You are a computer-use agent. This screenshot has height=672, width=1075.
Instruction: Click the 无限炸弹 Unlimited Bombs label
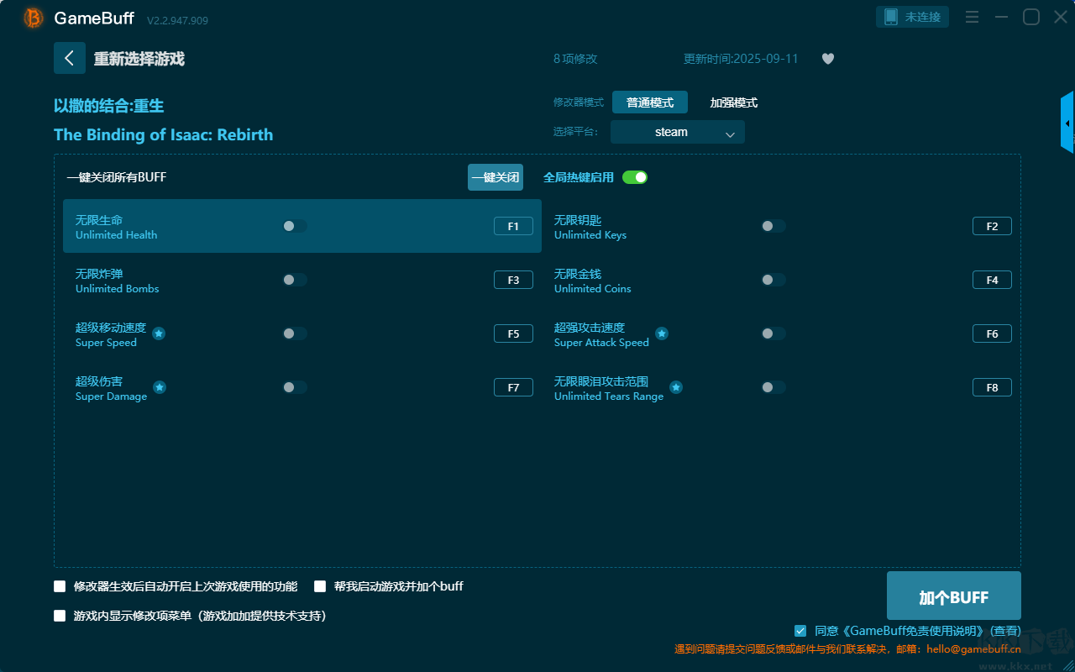point(117,281)
